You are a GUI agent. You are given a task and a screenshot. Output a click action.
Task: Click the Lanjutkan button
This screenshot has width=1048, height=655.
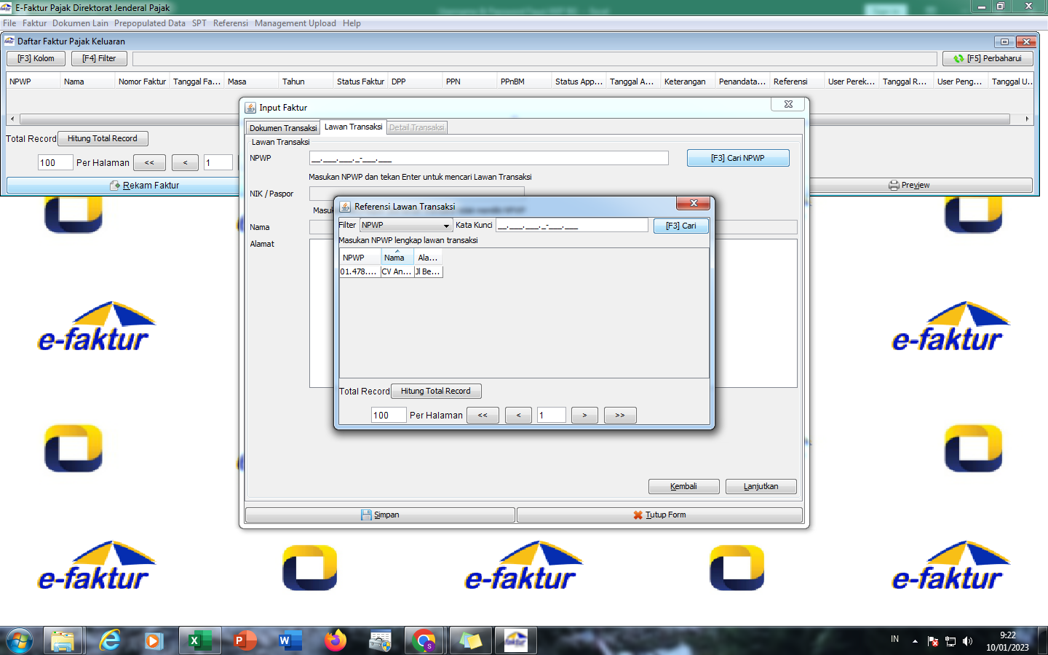pos(761,486)
